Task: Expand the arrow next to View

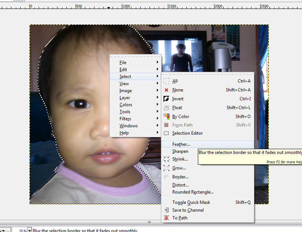Action: click(157, 83)
